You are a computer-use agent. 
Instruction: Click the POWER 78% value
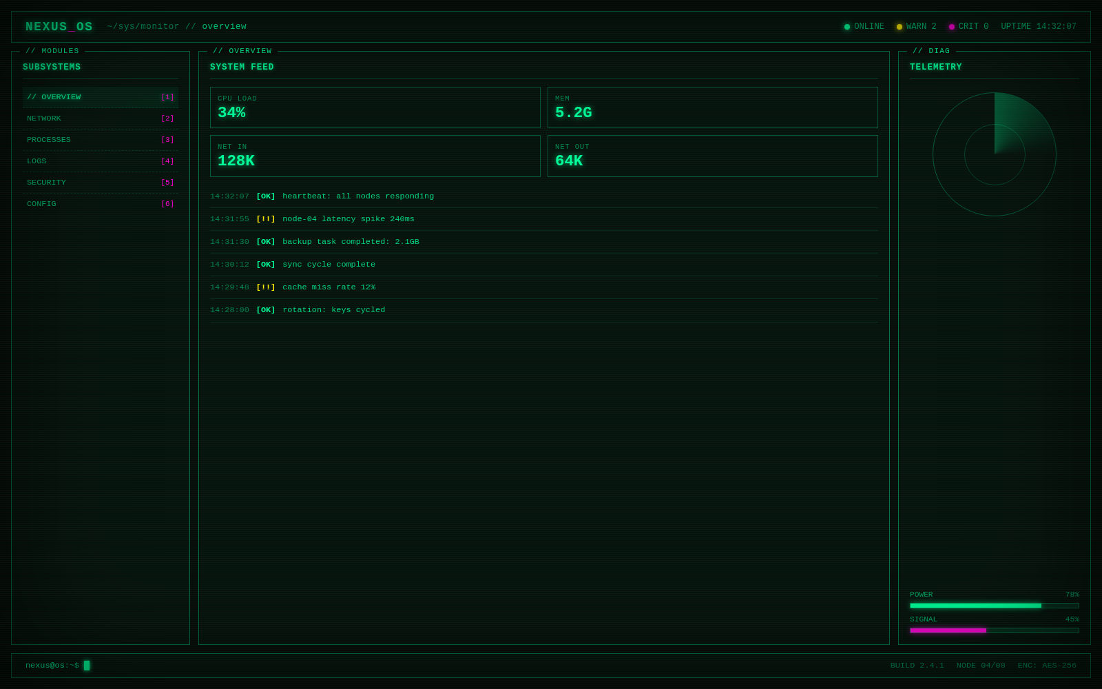pyautogui.click(x=1072, y=595)
